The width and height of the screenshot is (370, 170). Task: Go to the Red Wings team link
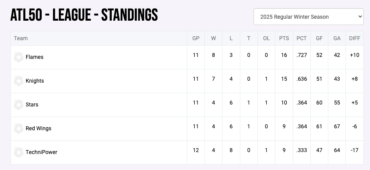click(39, 128)
